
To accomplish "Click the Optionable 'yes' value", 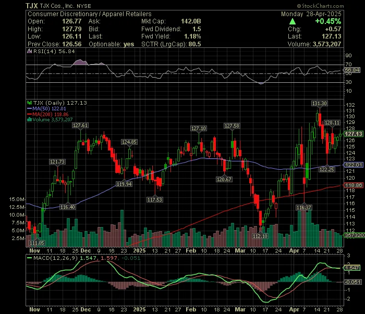I will click(x=129, y=44).
